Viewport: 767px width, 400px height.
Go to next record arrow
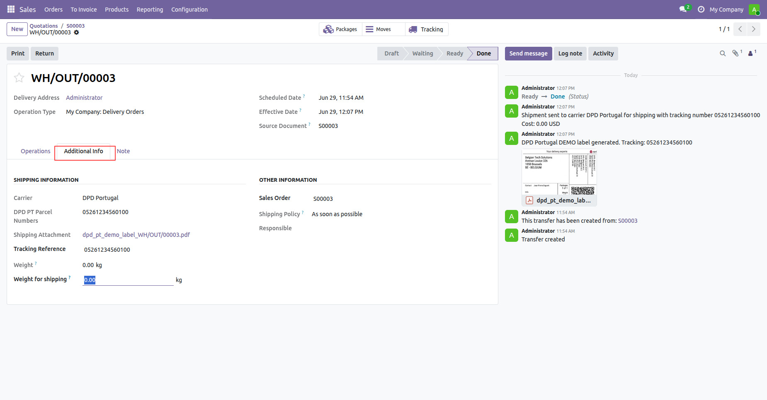[754, 29]
